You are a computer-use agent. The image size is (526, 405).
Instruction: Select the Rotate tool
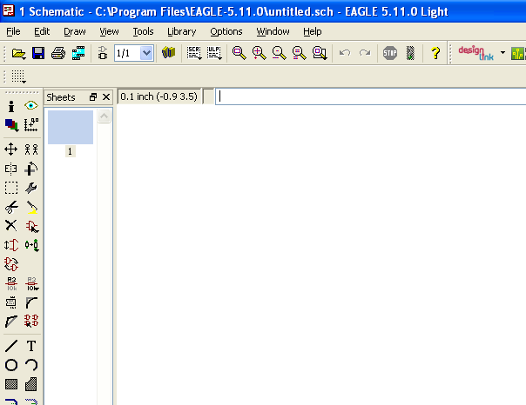coord(31,169)
